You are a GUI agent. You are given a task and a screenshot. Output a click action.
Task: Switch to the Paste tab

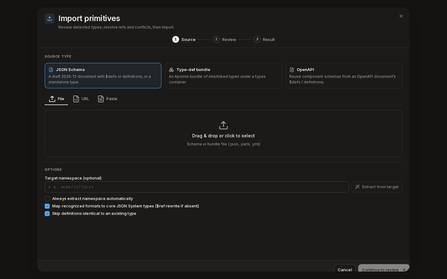pyautogui.click(x=107, y=99)
